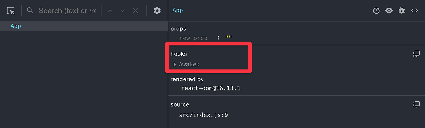This screenshot has height=128, width=425.
Task: Activate the select-element-in-page inspector icon
Action: pos(11,11)
